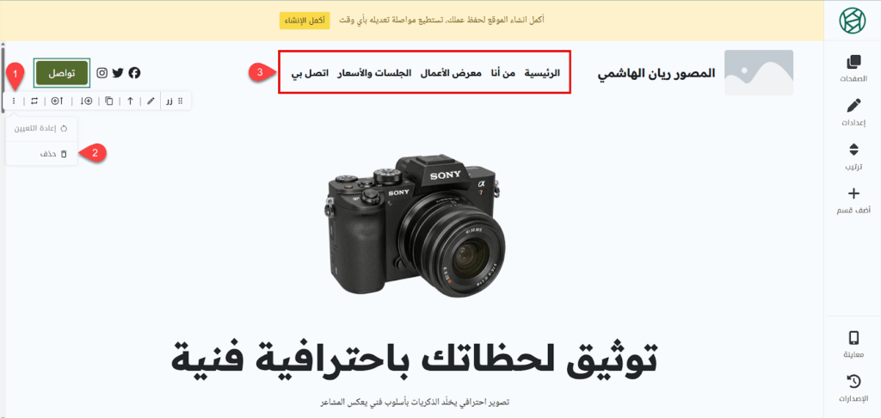
Task: Open إعدادات settings with pencil icon
Action: point(853,113)
